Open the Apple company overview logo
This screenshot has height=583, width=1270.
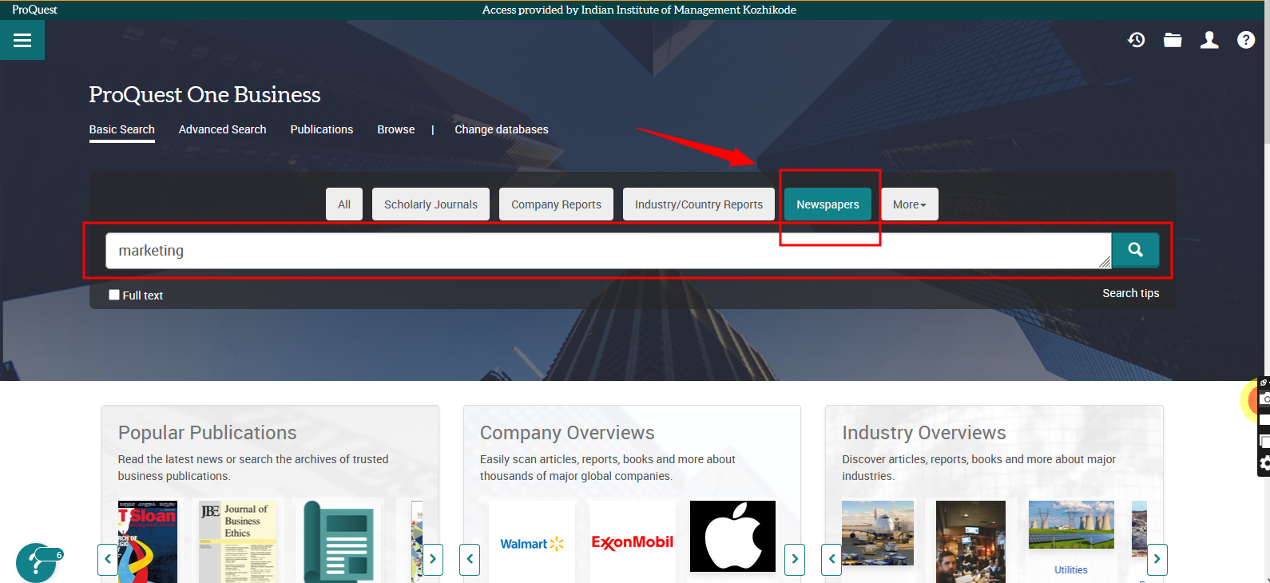732,536
